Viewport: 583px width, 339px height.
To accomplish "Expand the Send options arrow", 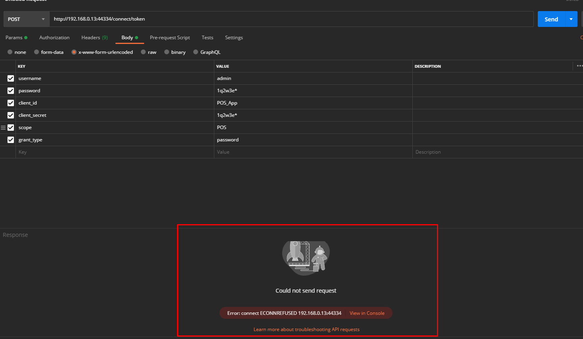I will coord(571,19).
